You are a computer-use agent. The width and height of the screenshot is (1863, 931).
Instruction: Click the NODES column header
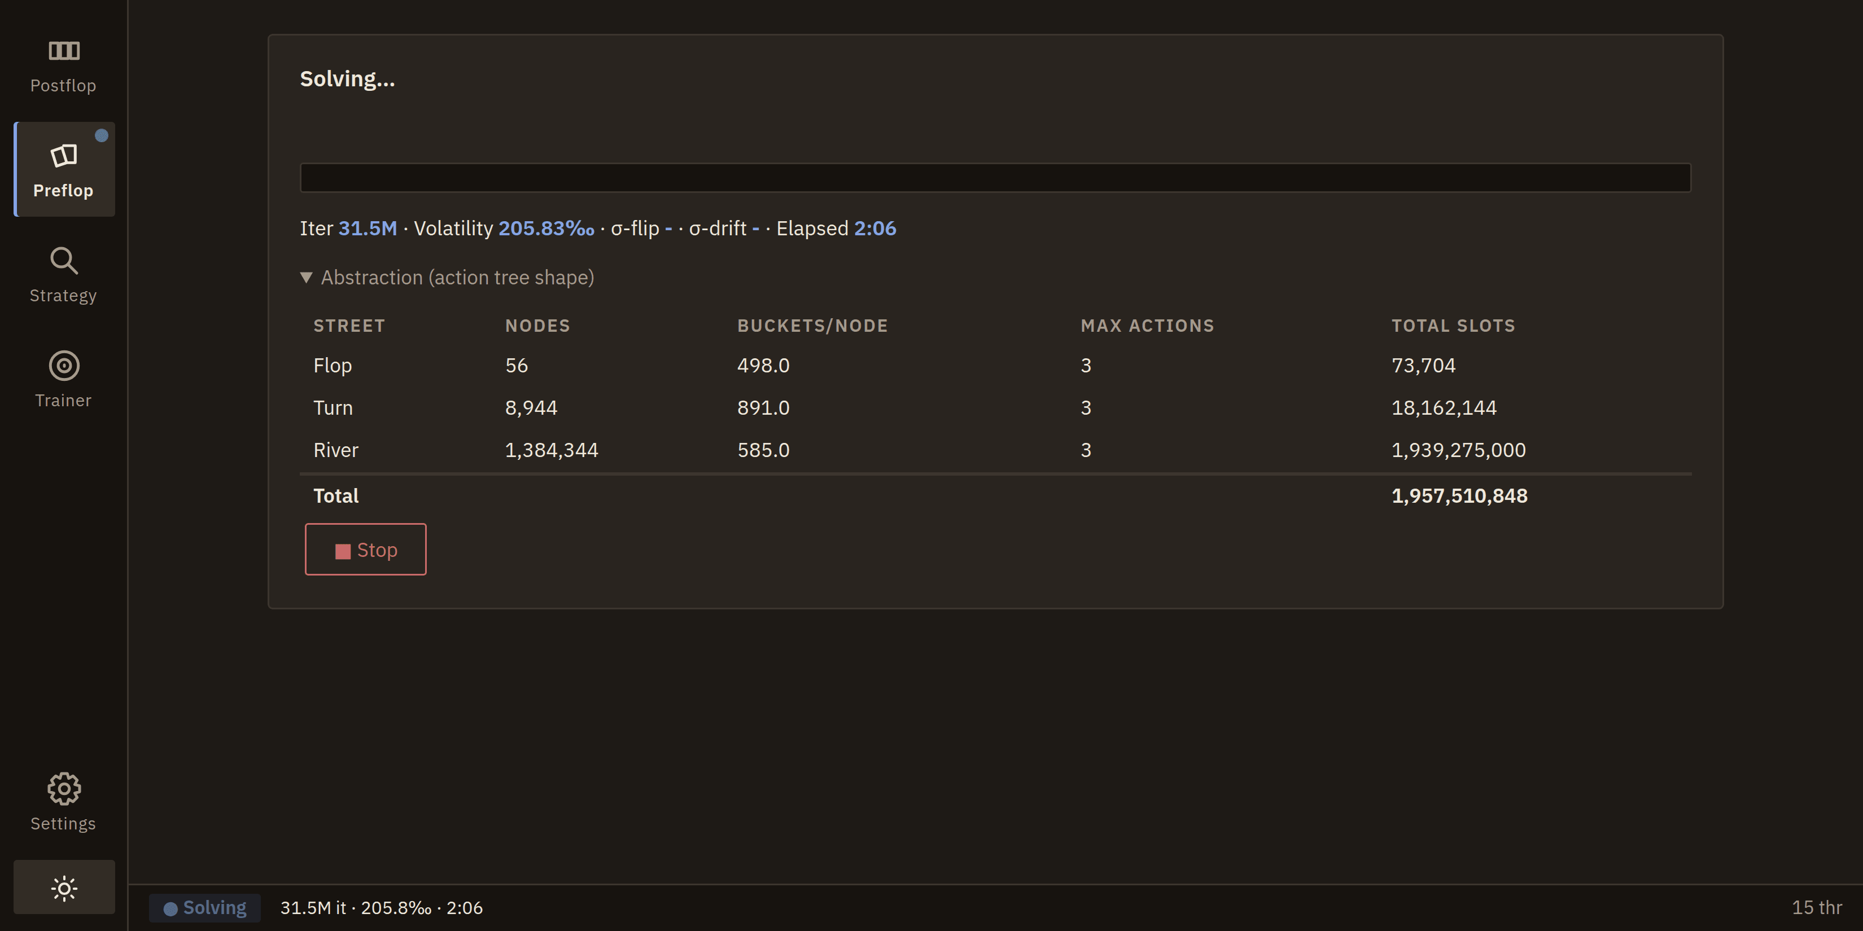[537, 326]
